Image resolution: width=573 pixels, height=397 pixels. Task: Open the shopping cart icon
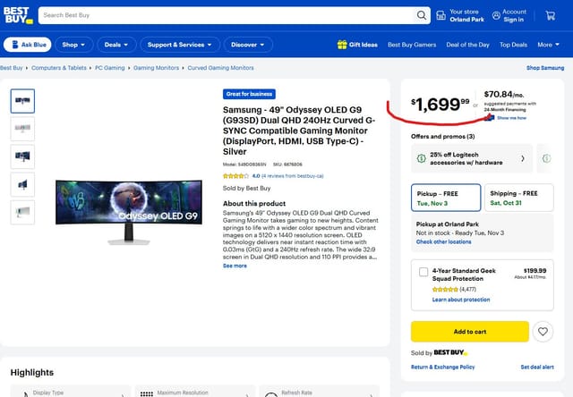click(551, 15)
